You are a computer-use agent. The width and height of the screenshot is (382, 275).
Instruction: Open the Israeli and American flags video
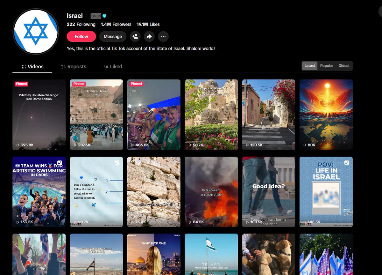pyautogui.click(x=326, y=254)
